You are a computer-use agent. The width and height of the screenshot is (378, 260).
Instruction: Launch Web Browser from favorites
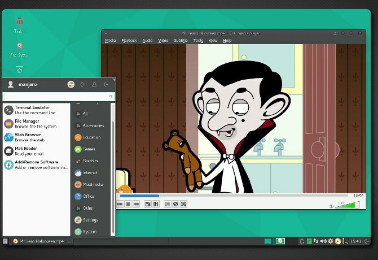click(x=37, y=137)
